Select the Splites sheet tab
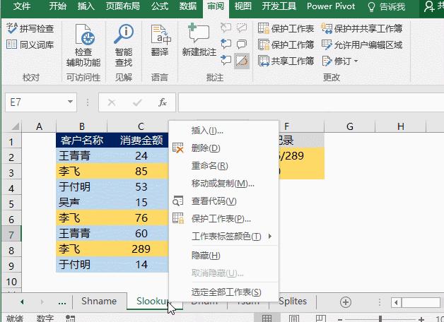 [293, 301]
